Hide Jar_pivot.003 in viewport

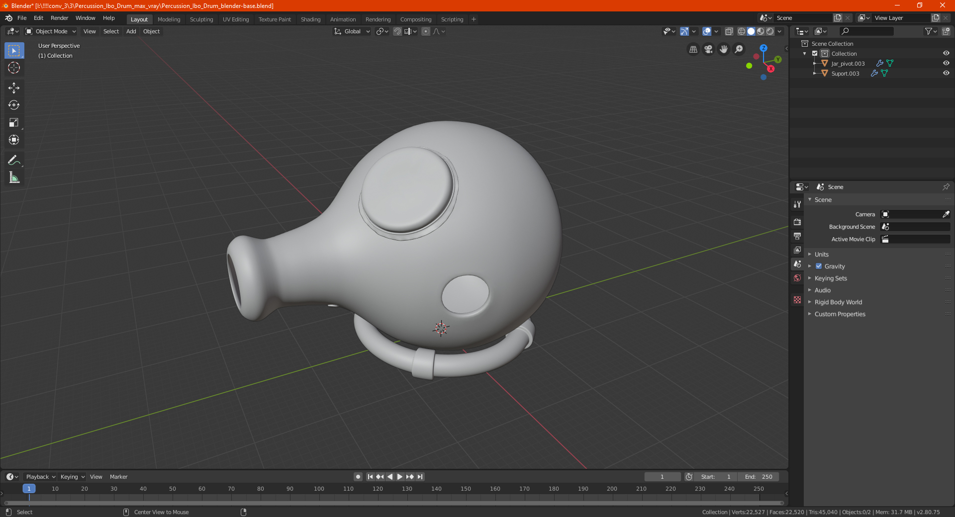946,64
